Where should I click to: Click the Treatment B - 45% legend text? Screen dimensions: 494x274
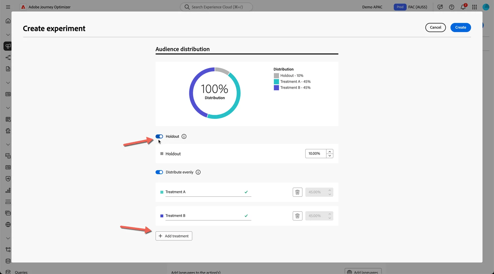point(295,88)
